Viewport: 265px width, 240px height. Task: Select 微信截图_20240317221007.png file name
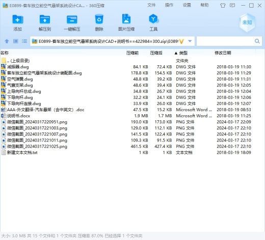(x=37, y=134)
